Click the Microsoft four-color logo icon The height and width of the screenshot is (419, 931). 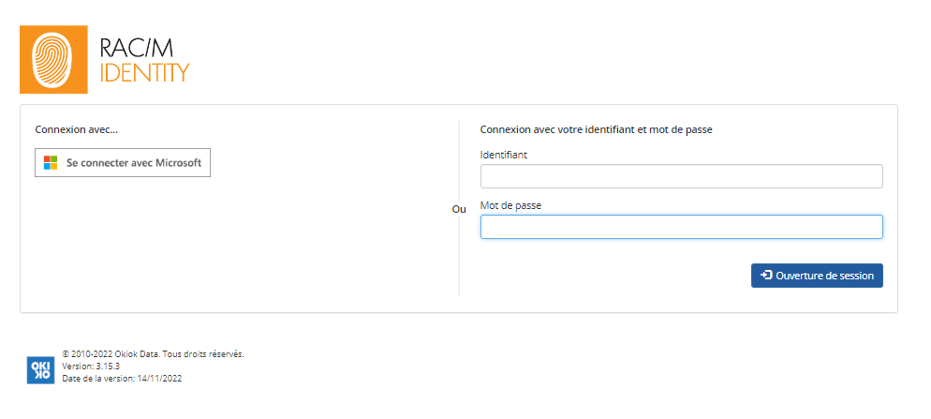coord(51,163)
